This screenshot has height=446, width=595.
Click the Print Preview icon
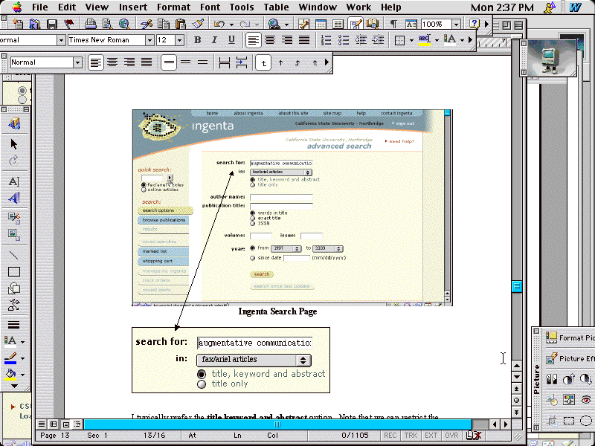[x=107, y=25]
